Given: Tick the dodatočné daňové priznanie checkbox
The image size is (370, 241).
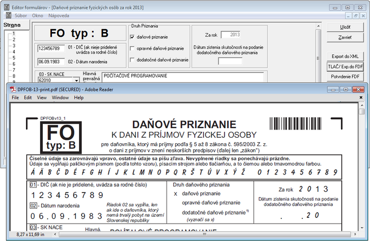Looking at the screenshot, I should (x=133, y=59).
